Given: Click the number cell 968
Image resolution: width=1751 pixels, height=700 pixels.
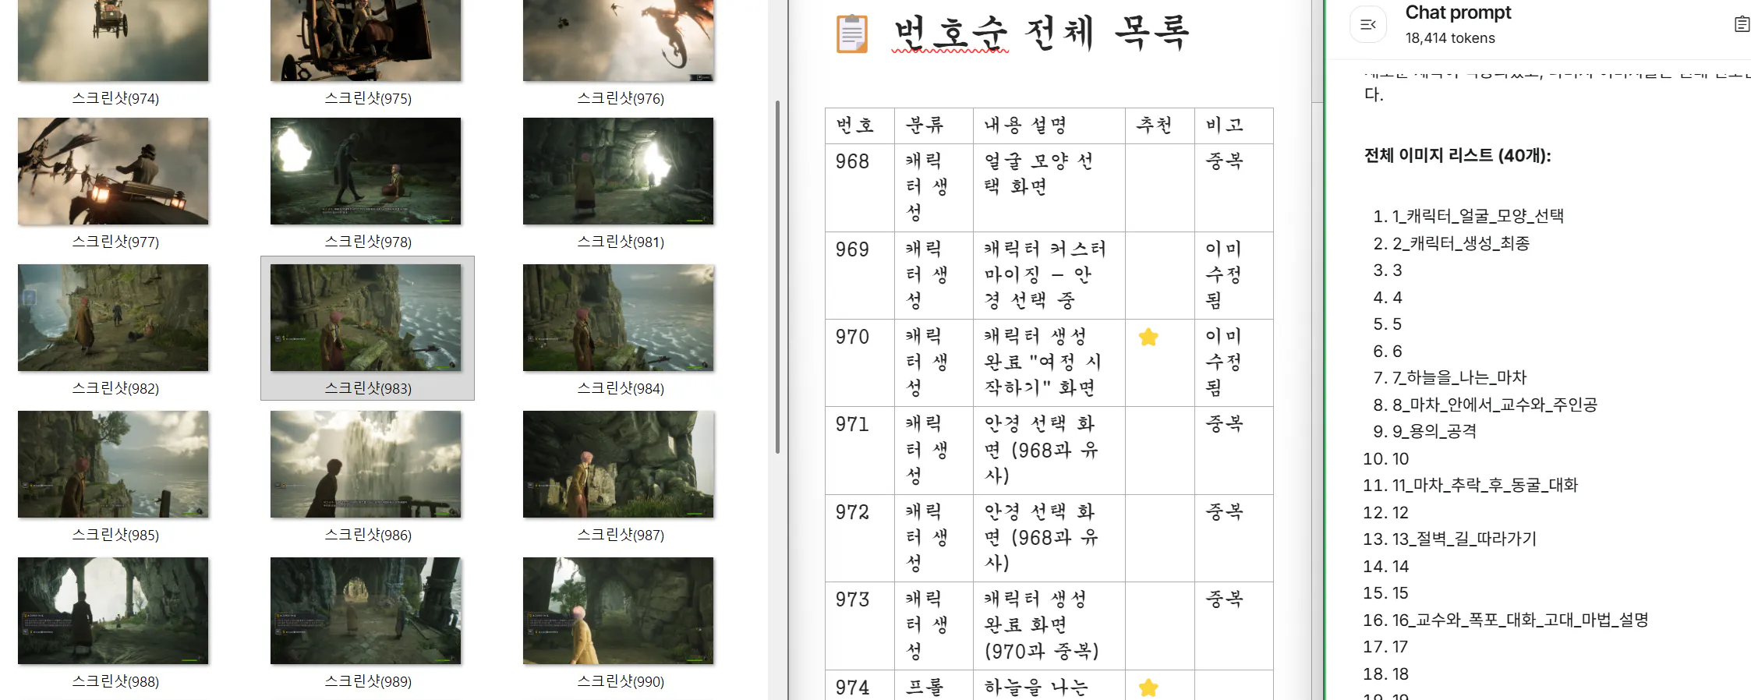Looking at the screenshot, I should (852, 161).
